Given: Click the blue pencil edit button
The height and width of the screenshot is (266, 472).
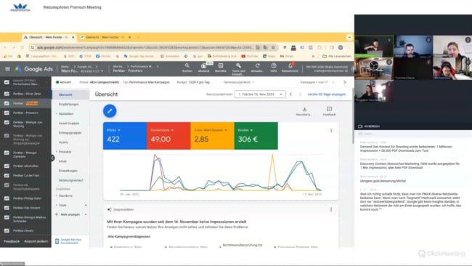Looking at the screenshot, I should [110, 111].
